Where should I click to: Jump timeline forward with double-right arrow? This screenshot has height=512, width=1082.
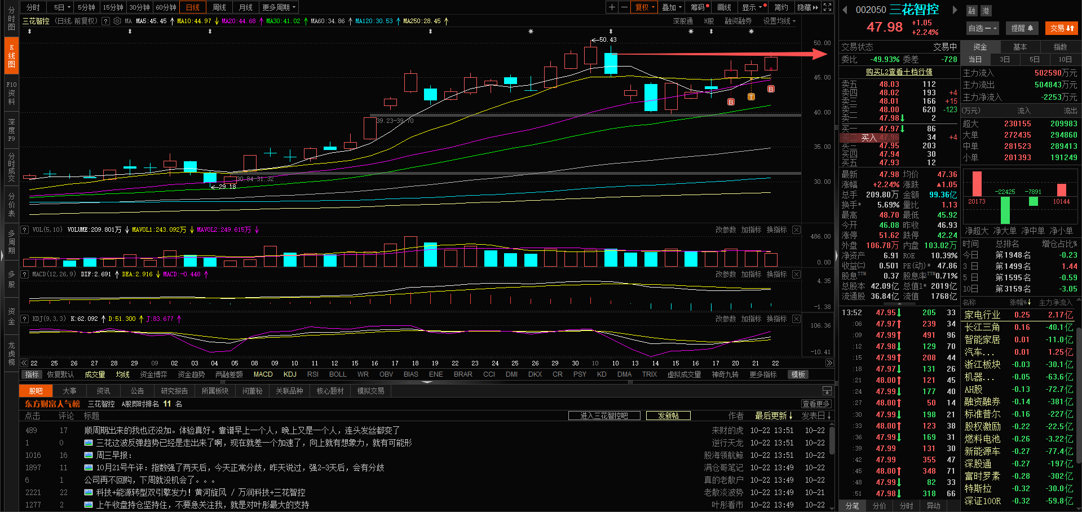[829, 363]
